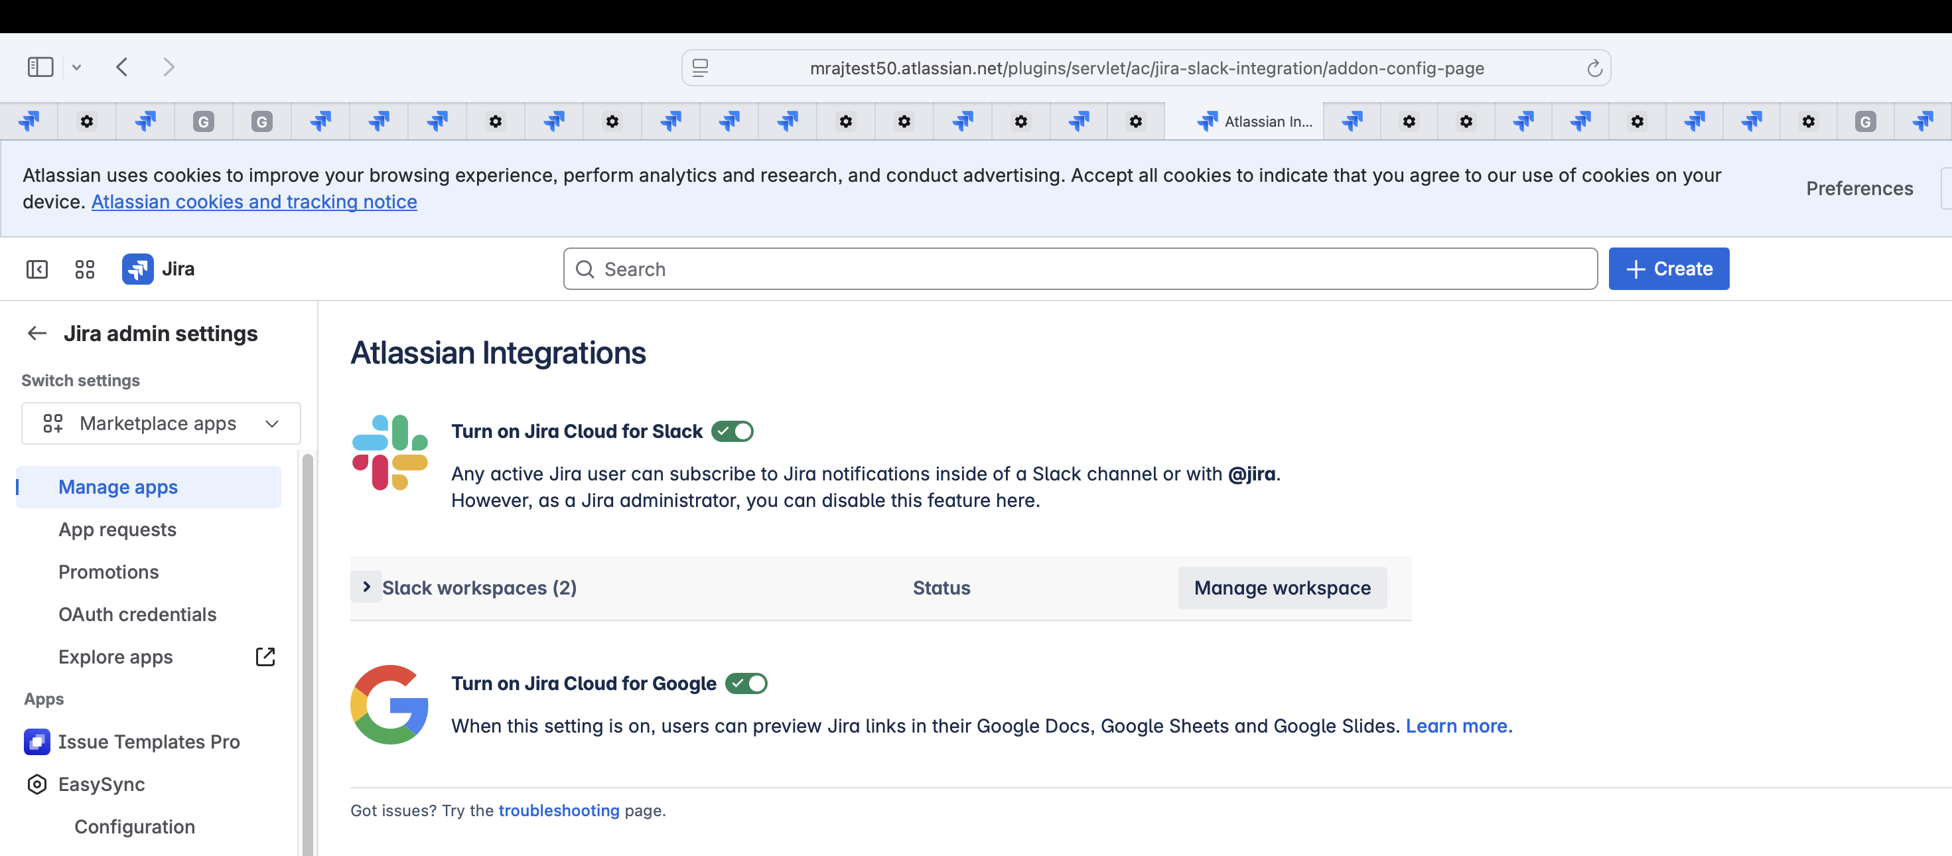Open the Safari tab groups dropdown arrow
Image resolution: width=1952 pixels, height=856 pixels.
76,68
